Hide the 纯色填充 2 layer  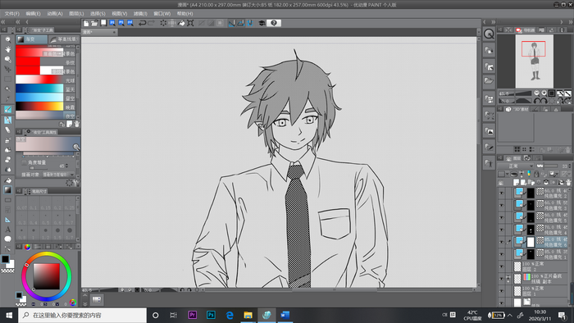[x=502, y=193]
